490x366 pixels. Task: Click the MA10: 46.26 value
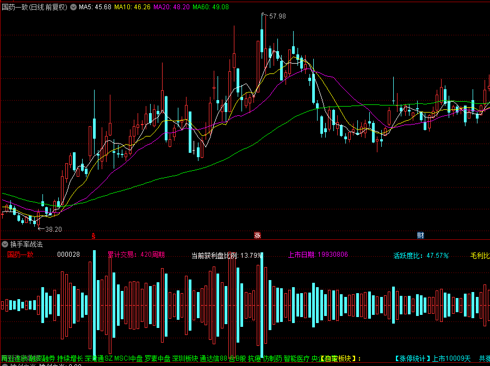[x=132, y=7]
